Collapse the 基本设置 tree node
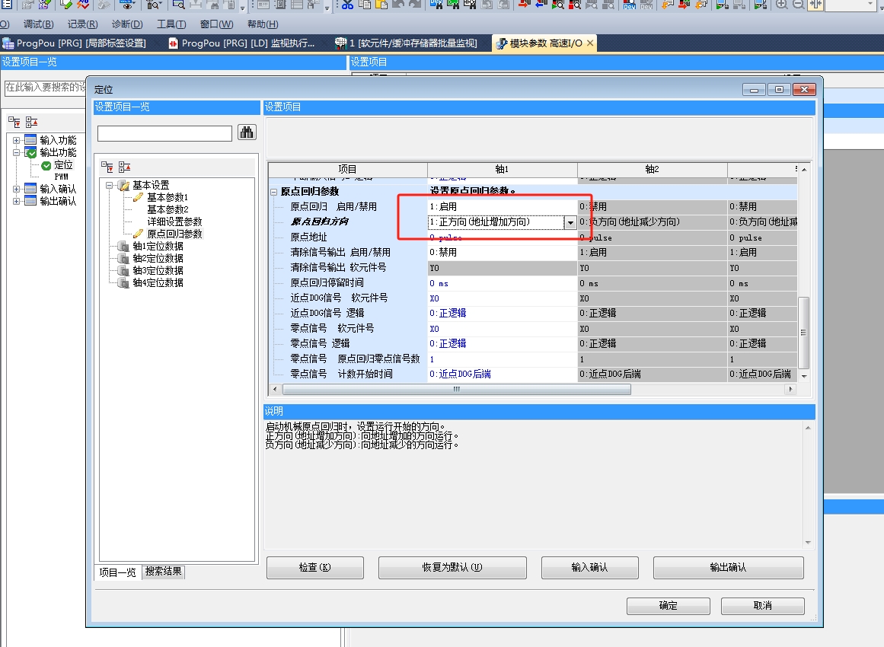Image resolution: width=884 pixels, height=647 pixels. click(110, 185)
